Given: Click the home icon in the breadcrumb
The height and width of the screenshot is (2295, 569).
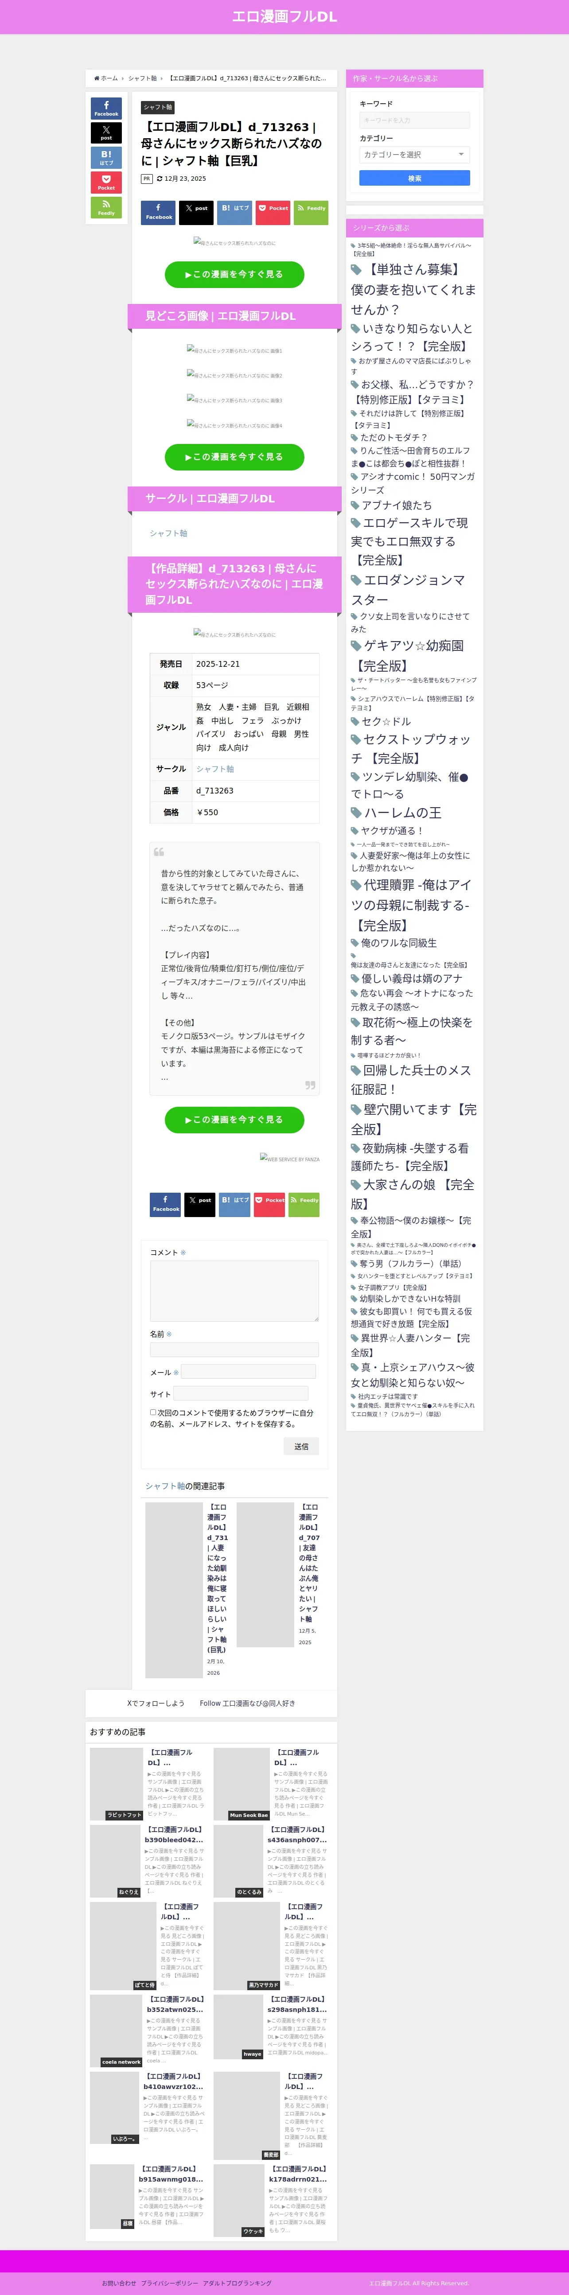Looking at the screenshot, I should [96, 78].
